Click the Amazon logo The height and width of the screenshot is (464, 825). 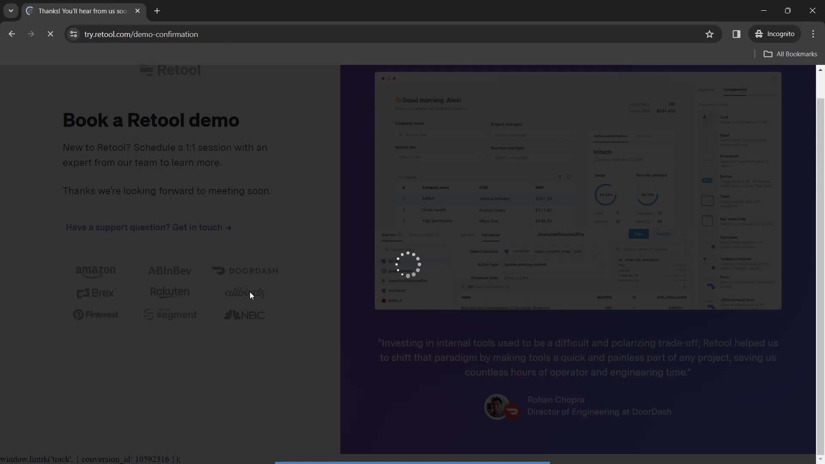click(95, 272)
